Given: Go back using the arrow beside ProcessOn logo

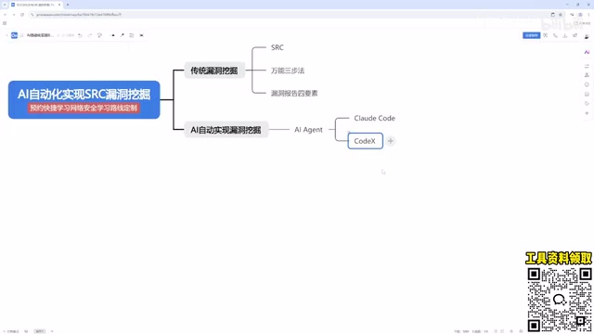Looking at the screenshot, I should coord(6,35).
